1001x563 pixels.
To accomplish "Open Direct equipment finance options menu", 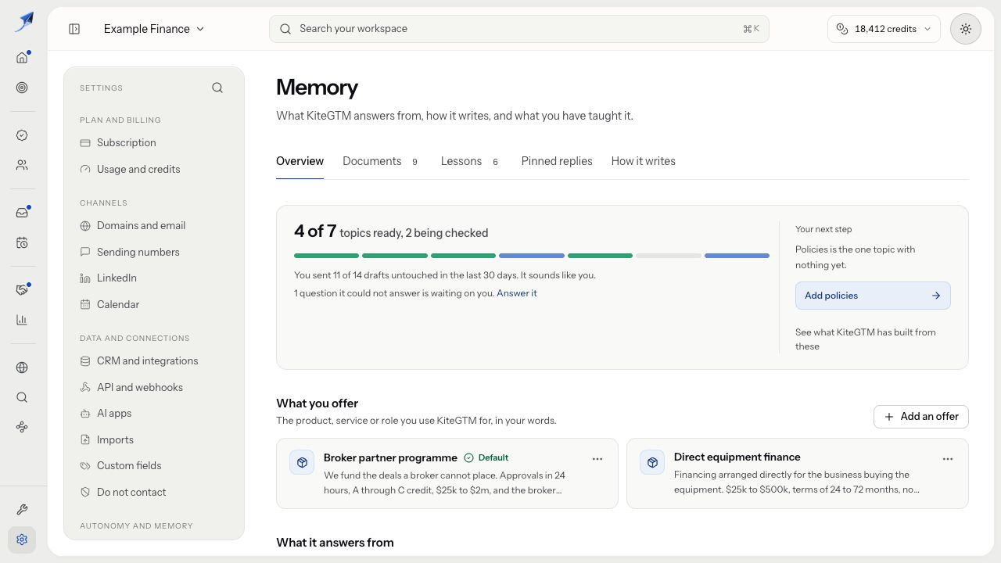I will tap(948, 459).
